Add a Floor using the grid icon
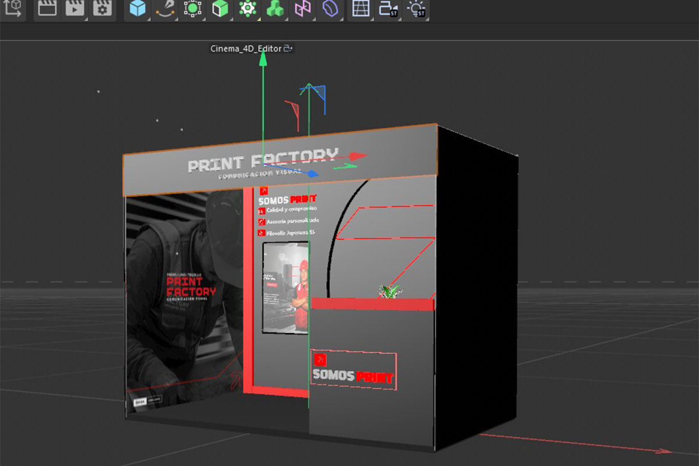This screenshot has height=466, width=699. tap(361, 9)
